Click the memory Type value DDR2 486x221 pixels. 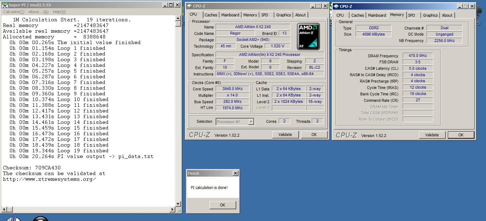click(373, 28)
